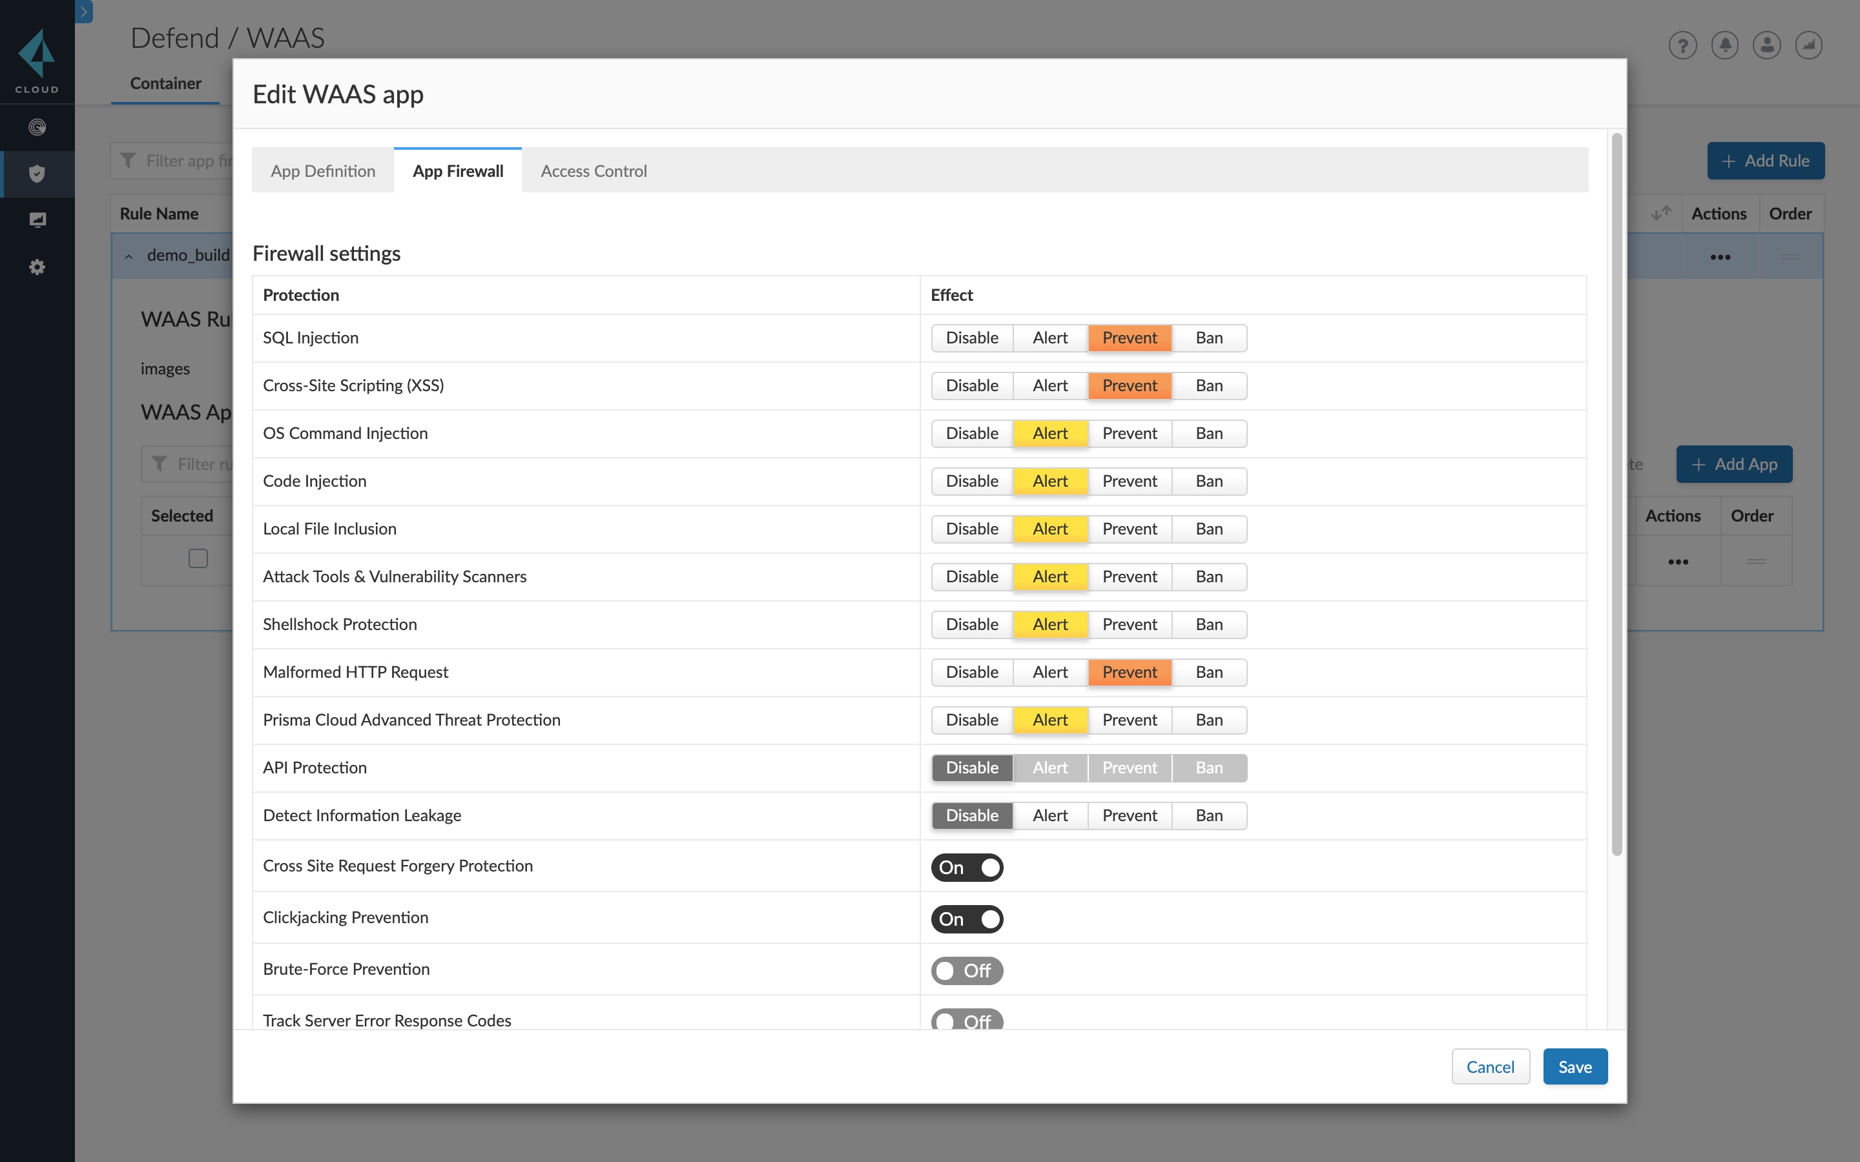Open the demo_build rule actions ellipsis menu
The image size is (1860, 1162).
point(1721,256)
